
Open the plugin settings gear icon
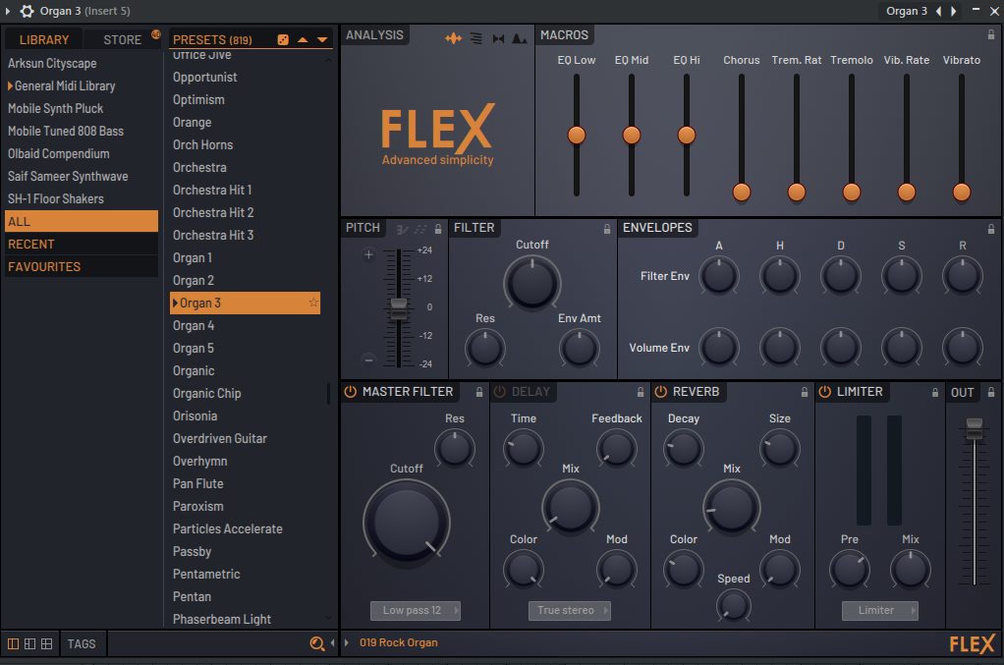tap(27, 11)
